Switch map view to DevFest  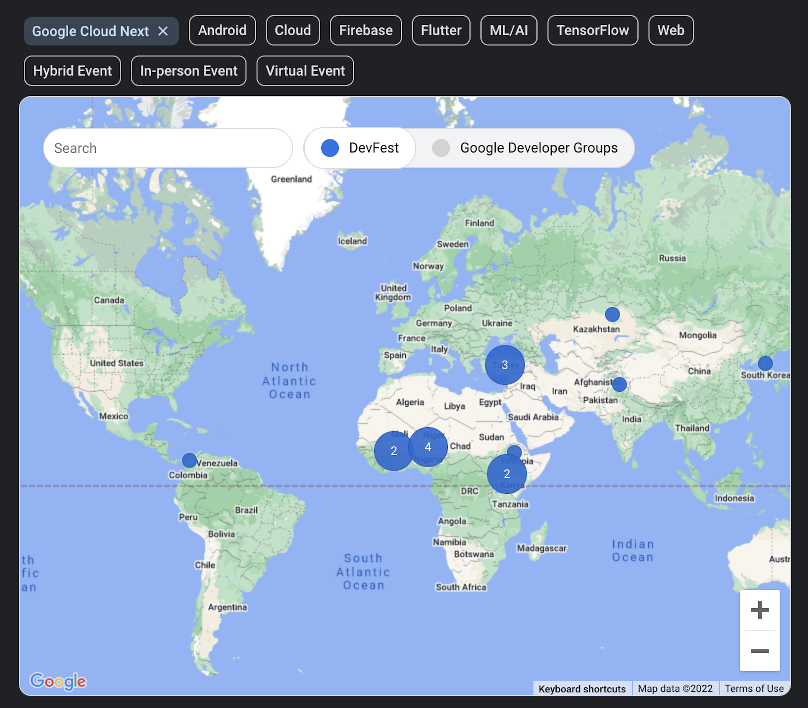pos(360,148)
